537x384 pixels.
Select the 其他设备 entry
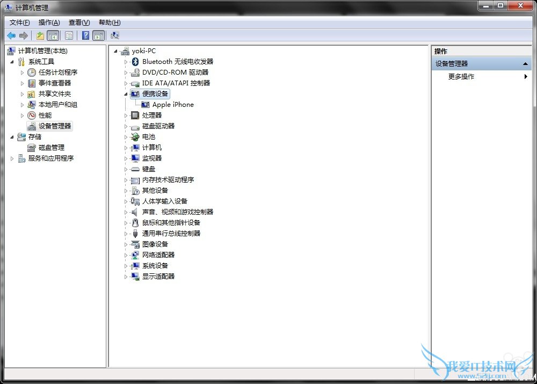(x=155, y=191)
